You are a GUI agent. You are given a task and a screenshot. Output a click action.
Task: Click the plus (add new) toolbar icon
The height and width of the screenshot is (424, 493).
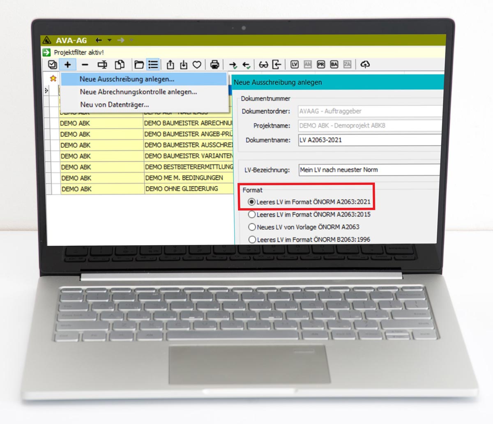pyautogui.click(x=67, y=65)
